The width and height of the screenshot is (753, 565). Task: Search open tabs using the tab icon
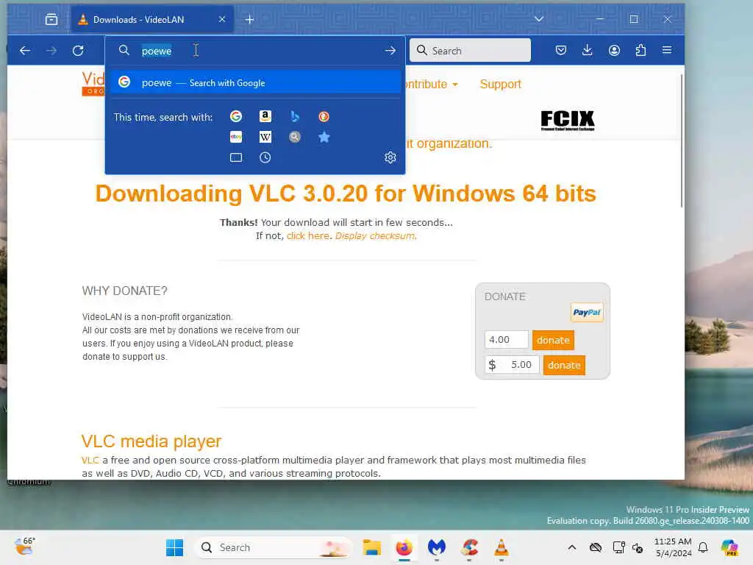tap(236, 157)
